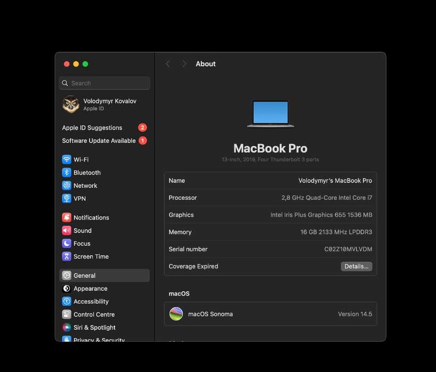Select Screen Time label in sidebar
Viewport: 436px width, 372px height.
(x=91, y=257)
